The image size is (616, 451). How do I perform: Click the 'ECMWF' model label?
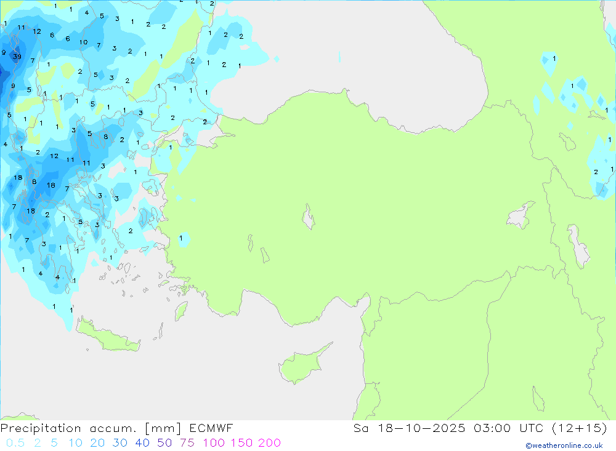(x=211, y=428)
